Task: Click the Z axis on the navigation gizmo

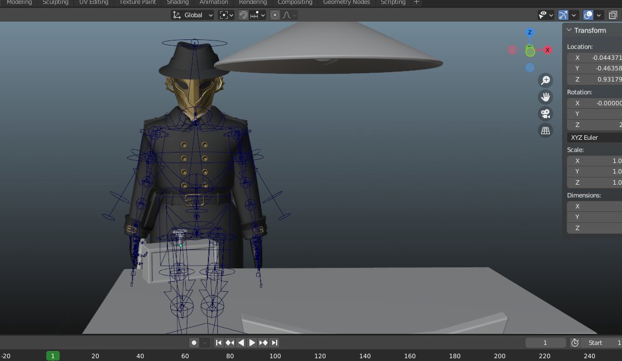Action: click(529, 32)
